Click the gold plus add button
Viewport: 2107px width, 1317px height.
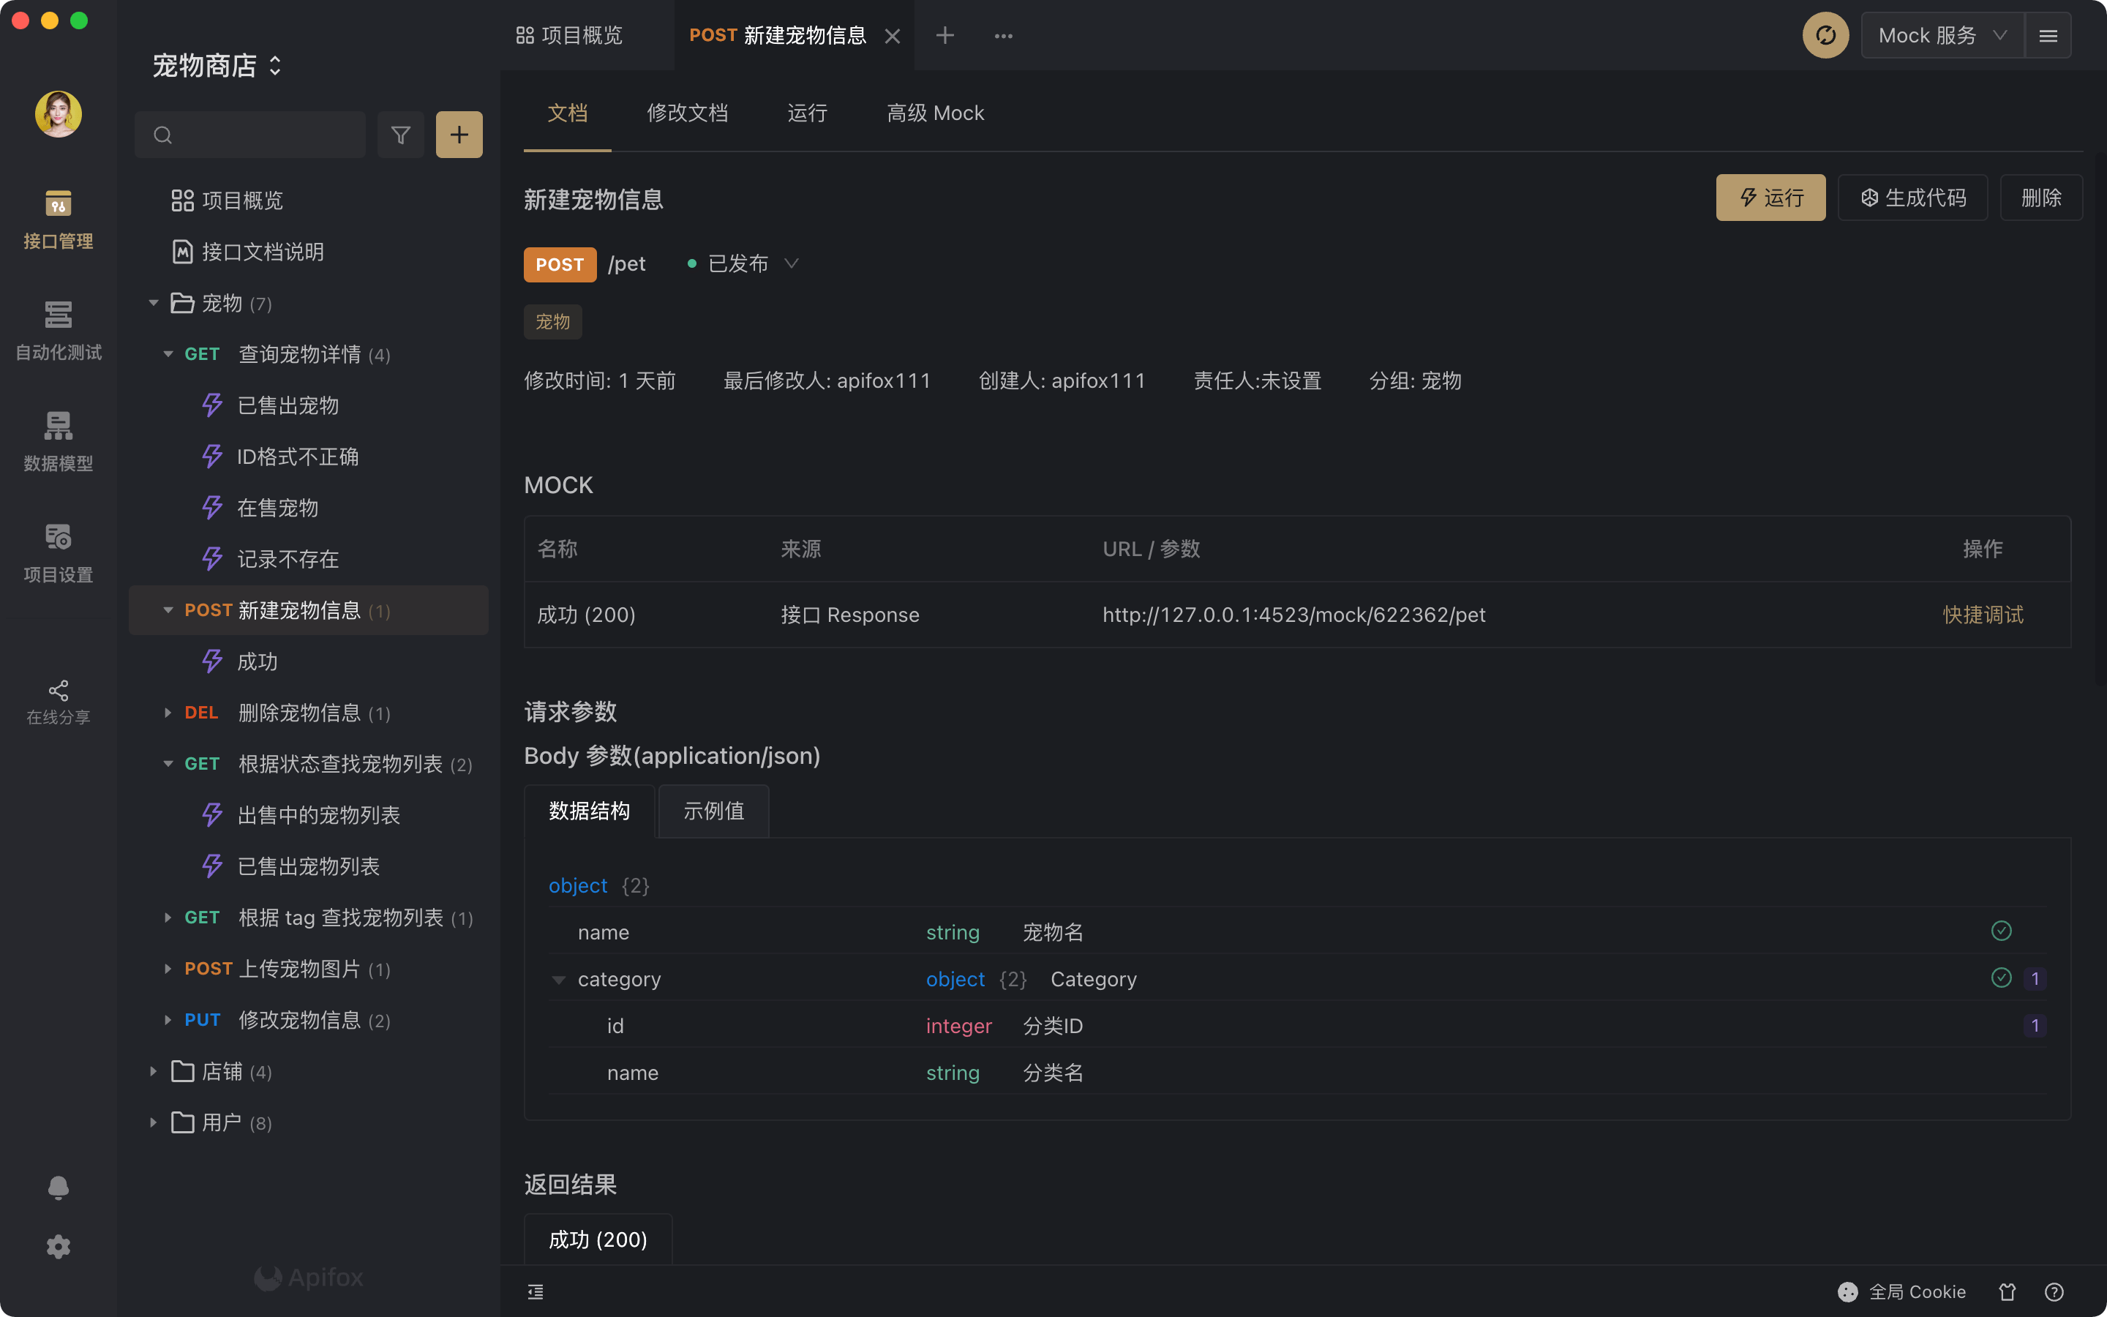[459, 135]
